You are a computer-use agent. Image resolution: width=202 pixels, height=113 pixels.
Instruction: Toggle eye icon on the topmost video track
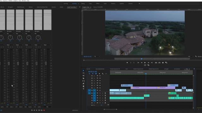(x=100, y=76)
